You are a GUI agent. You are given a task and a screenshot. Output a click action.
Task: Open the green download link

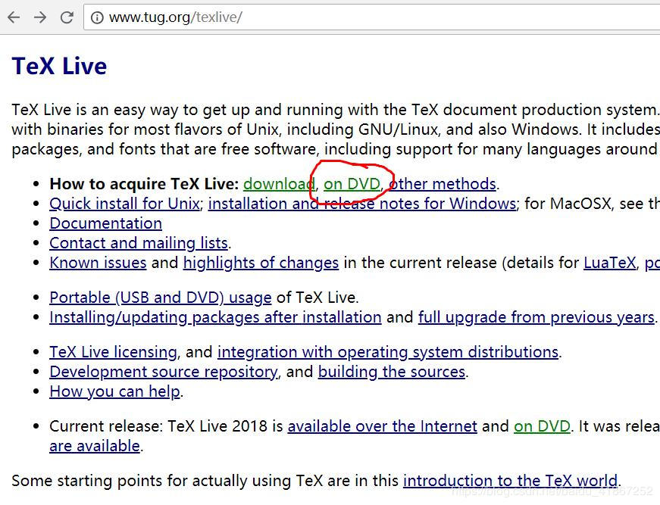[x=278, y=184]
